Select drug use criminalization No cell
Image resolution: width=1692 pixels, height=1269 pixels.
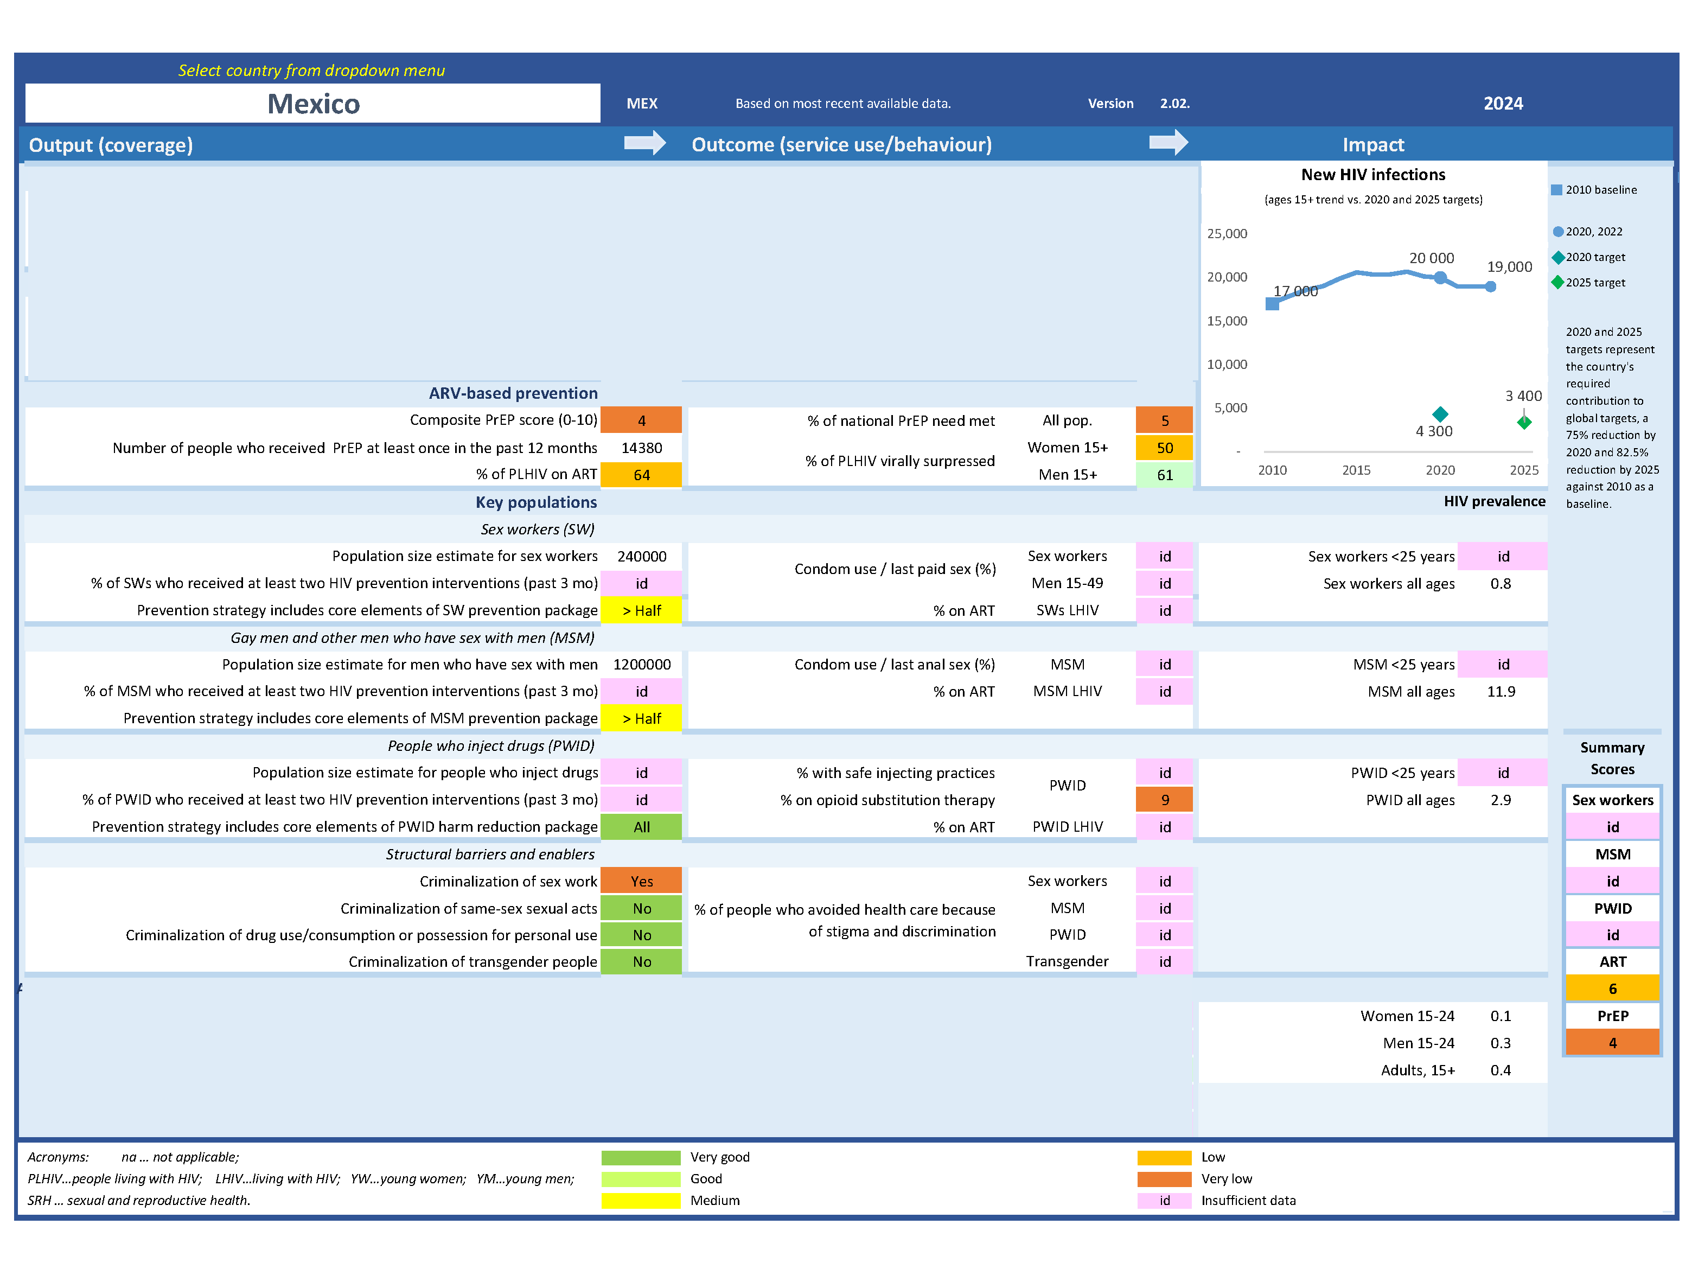click(641, 935)
